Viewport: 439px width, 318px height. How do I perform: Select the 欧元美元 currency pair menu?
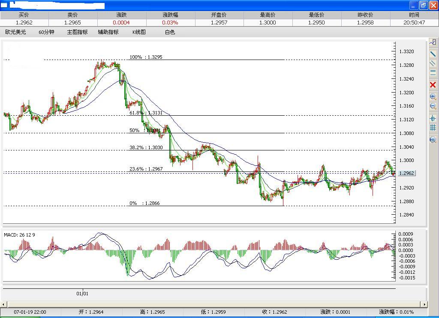(x=15, y=32)
